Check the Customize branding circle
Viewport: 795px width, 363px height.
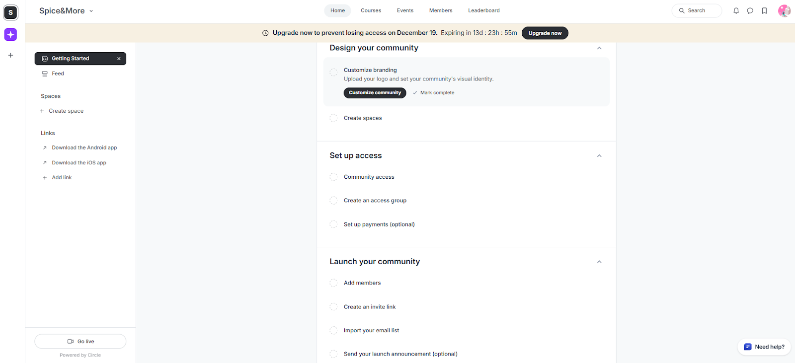(333, 73)
